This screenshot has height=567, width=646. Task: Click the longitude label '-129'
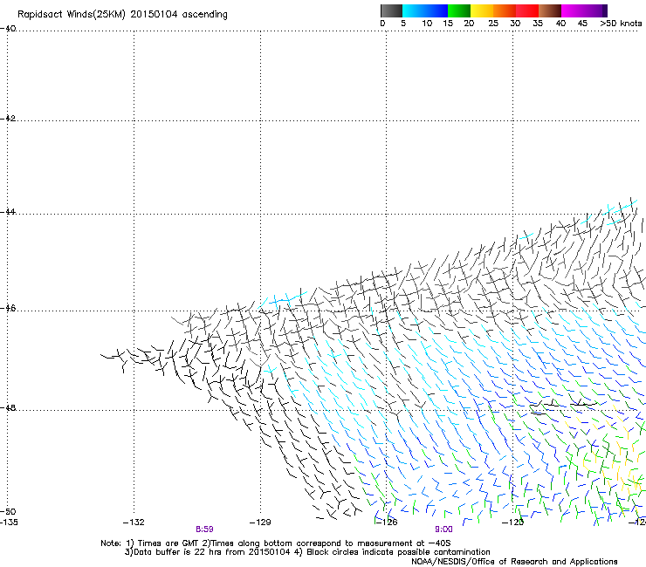(x=260, y=523)
